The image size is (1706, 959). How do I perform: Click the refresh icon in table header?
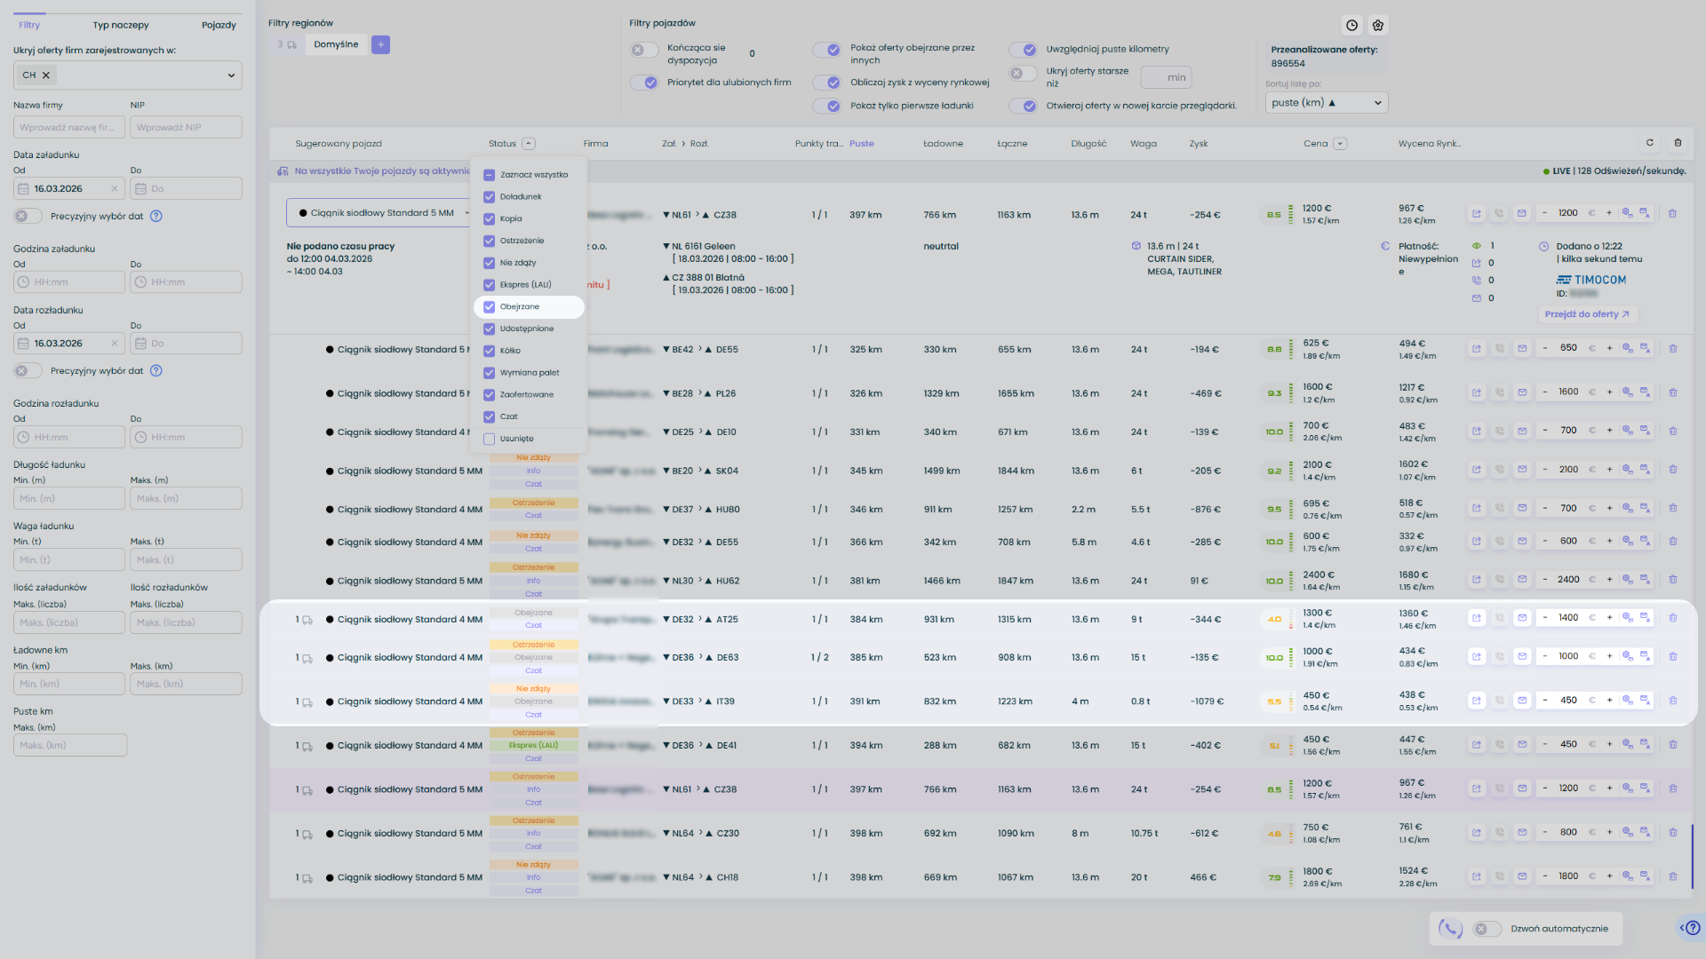coord(1650,143)
